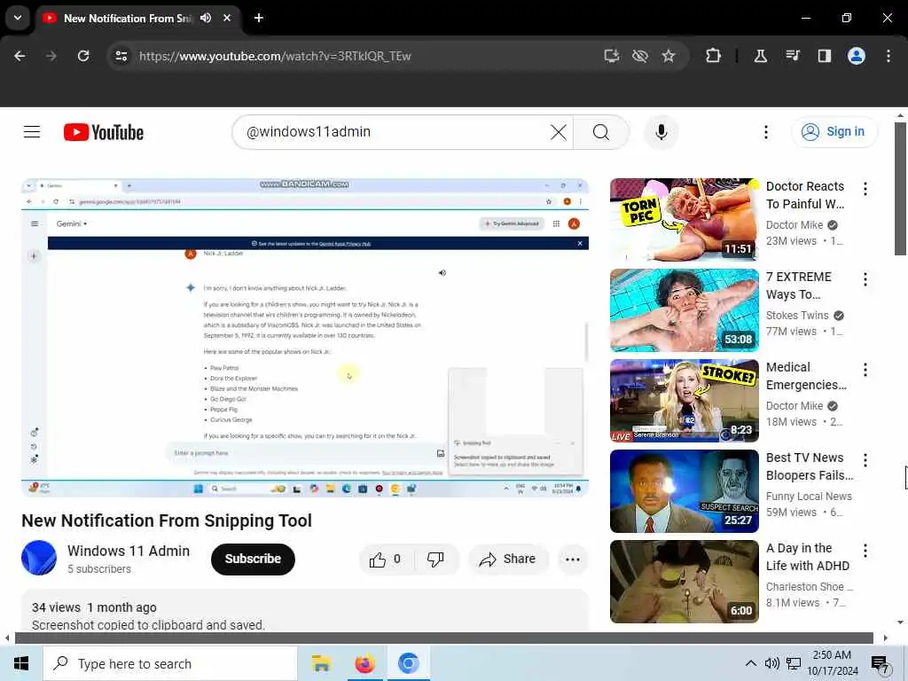The image size is (908, 681).
Task: Click crossed-eye tracking protection icon
Action: (x=640, y=56)
